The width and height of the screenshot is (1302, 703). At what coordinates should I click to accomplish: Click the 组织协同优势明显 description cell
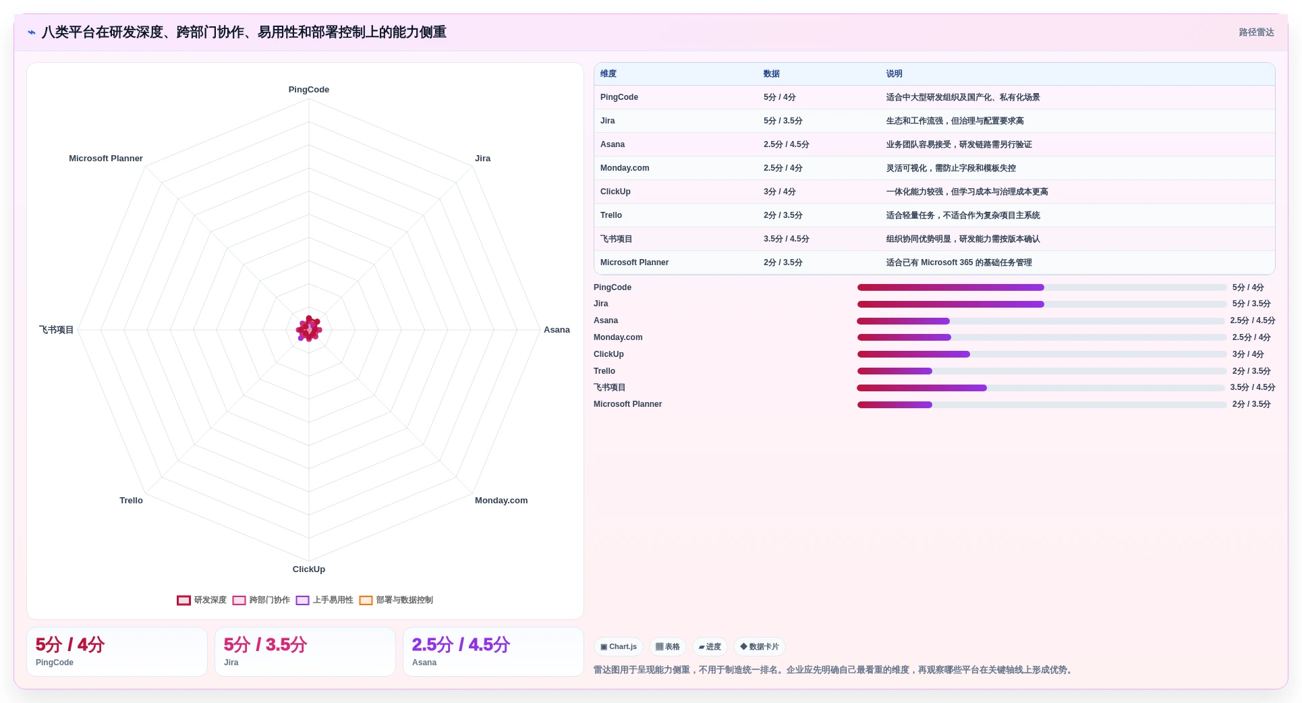tap(963, 239)
